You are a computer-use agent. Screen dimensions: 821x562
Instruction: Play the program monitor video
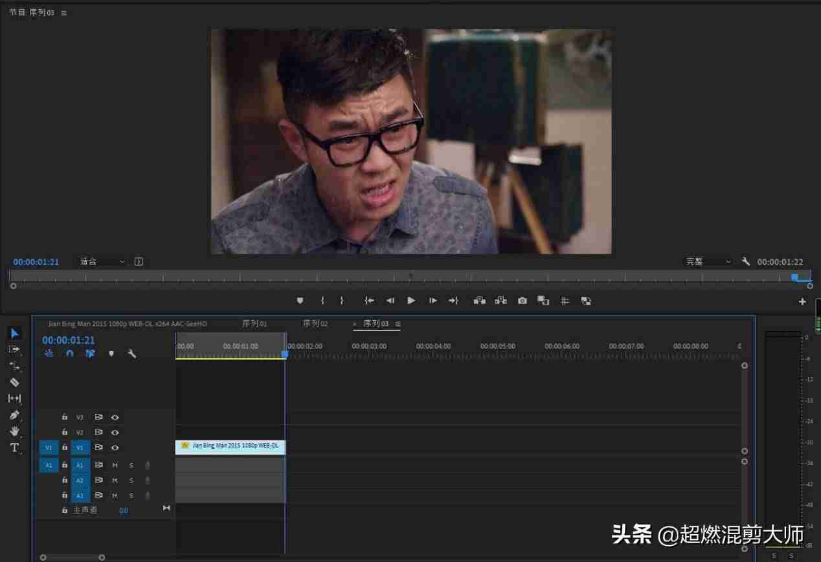[x=411, y=301]
